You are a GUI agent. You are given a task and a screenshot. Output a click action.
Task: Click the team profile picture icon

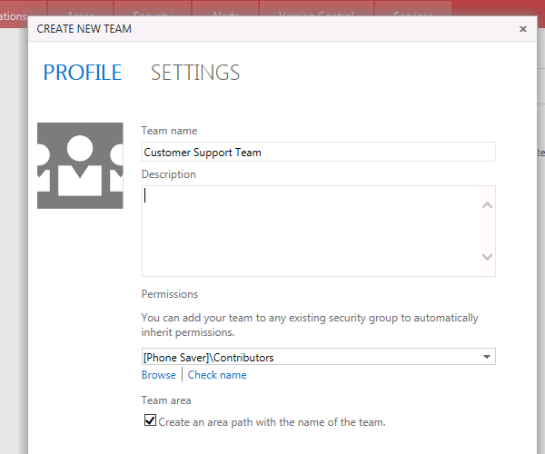[x=80, y=165]
